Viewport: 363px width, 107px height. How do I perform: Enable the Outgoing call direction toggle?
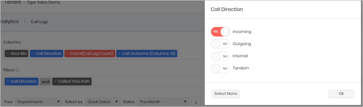tap(220, 44)
